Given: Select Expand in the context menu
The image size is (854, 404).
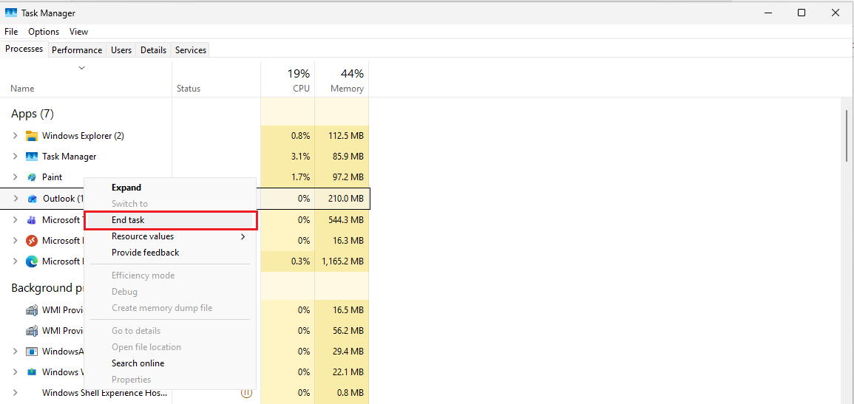Looking at the screenshot, I should point(169,188).
